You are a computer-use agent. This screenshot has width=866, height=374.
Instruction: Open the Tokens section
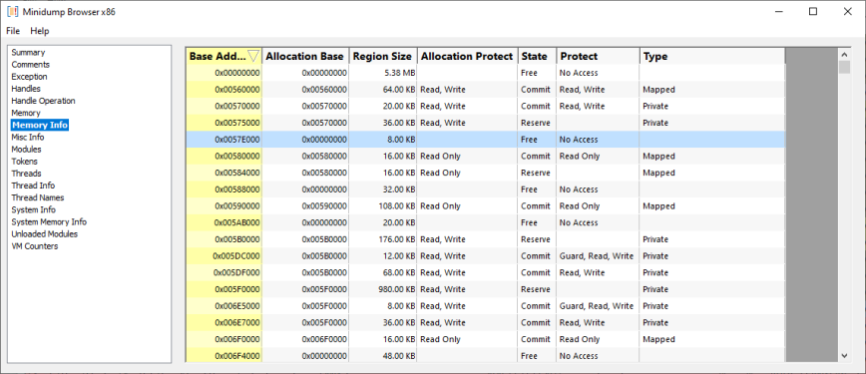click(x=24, y=162)
